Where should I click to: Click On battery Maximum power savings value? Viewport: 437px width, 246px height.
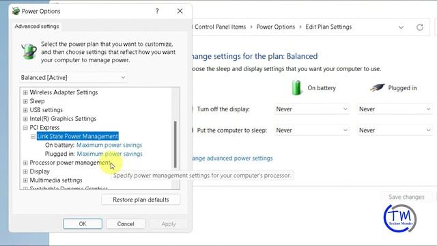109,145
